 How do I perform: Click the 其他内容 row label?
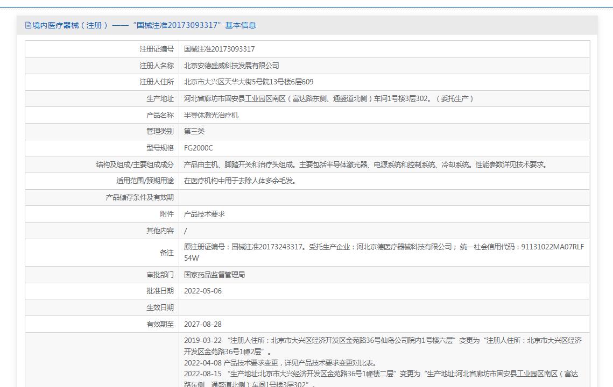160,231
